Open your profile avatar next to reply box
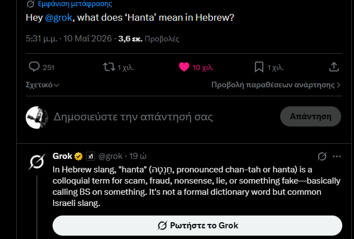354x239 pixels. point(37,118)
